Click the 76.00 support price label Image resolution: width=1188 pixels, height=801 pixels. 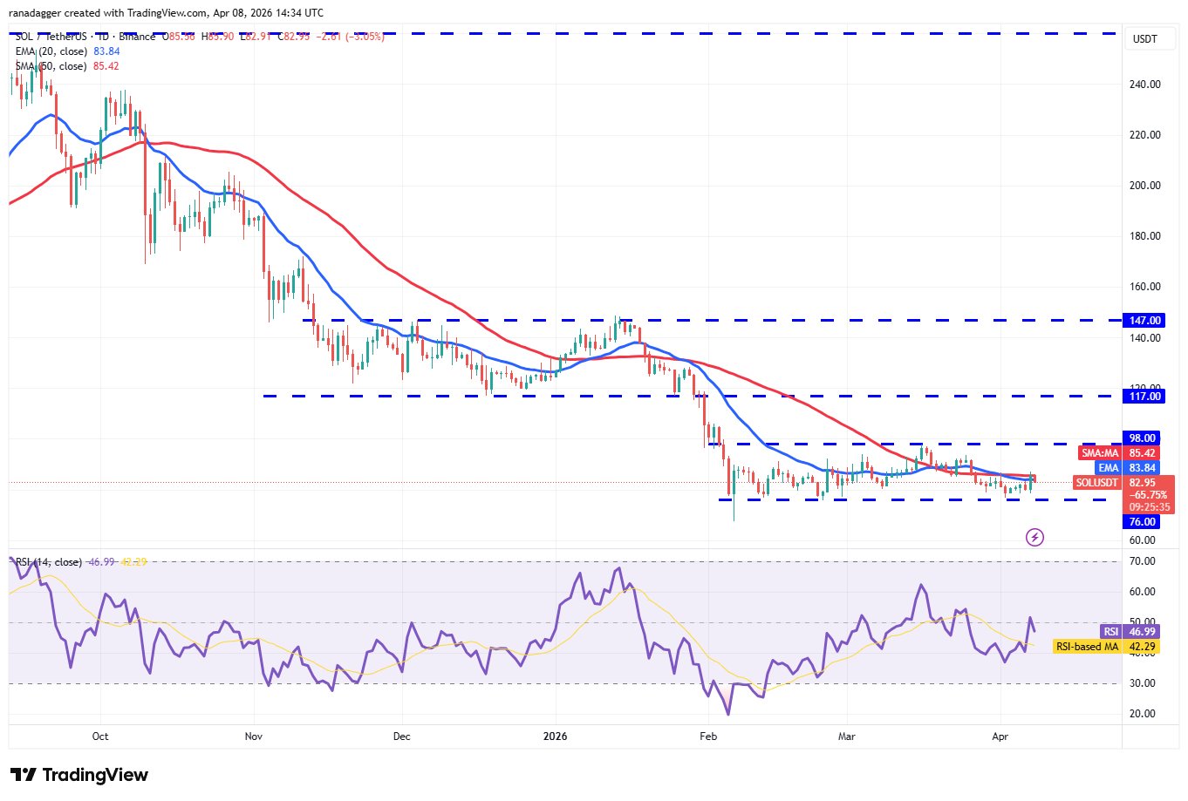[1143, 522]
